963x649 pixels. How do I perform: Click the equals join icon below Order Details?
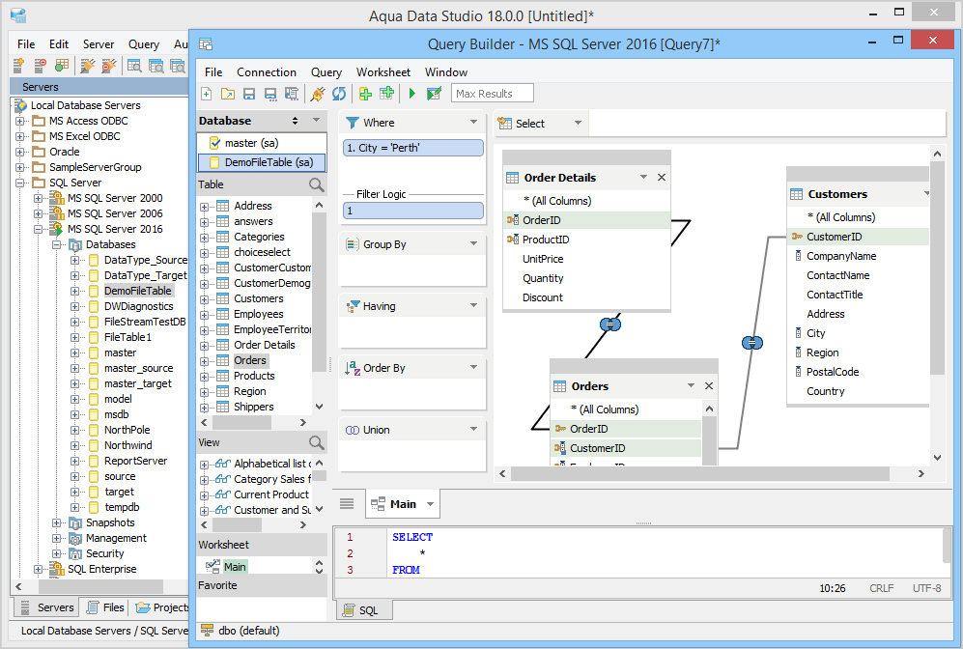(x=609, y=324)
